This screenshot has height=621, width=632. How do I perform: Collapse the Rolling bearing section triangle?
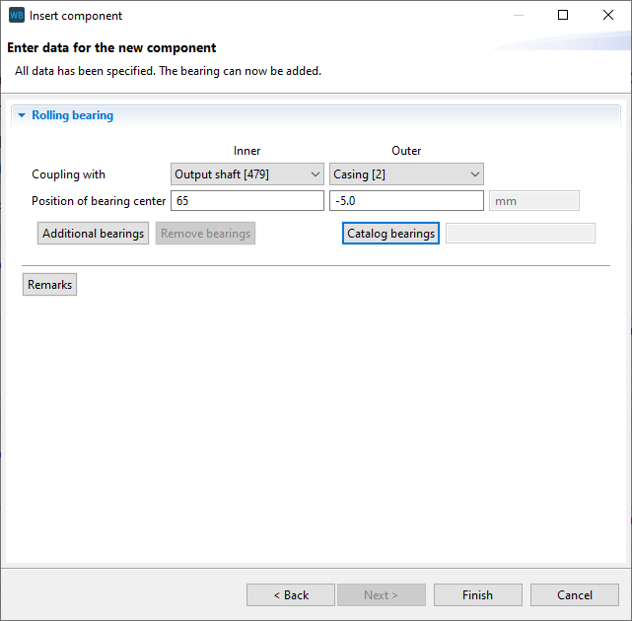coord(22,116)
